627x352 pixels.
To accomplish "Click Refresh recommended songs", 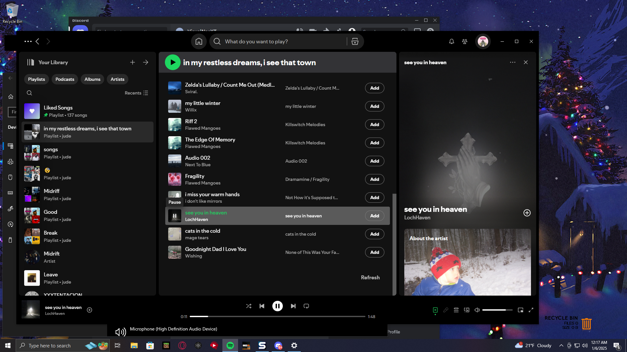I will coord(370,277).
